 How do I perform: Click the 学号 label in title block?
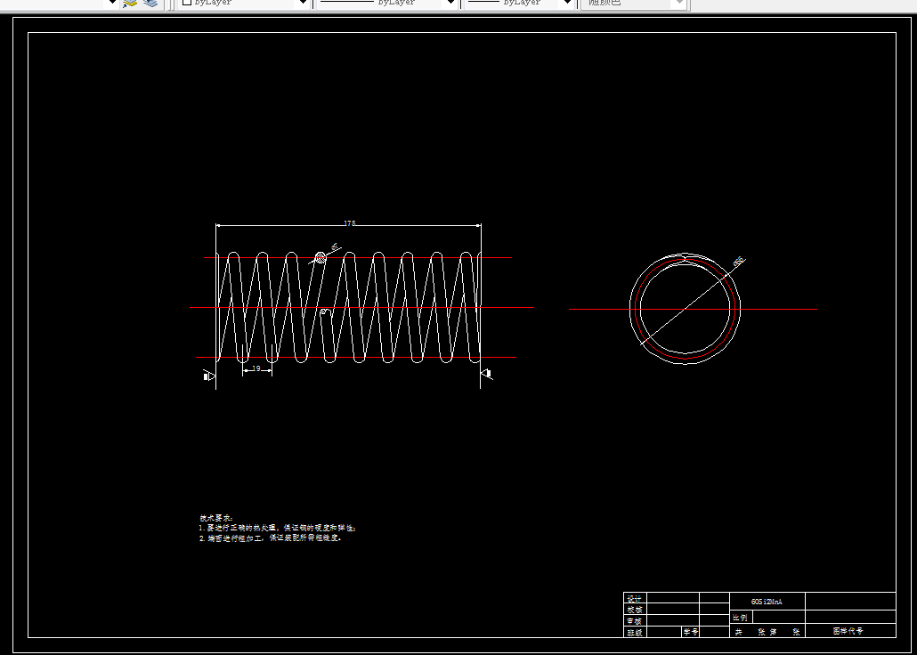[x=691, y=632]
